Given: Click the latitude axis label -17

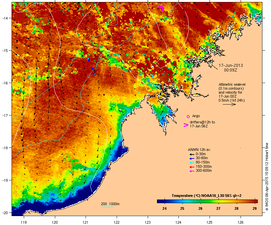Looking at the screenshot, I should pyautogui.click(x=5, y=115).
